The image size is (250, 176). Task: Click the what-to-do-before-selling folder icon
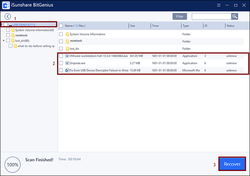click(x=15, y=46)
